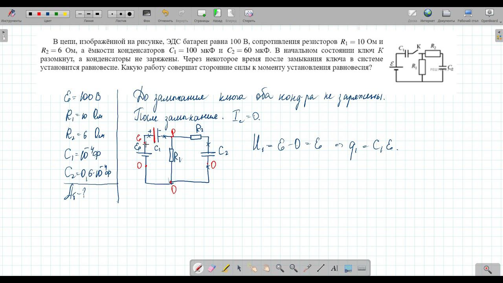Select the Interact pointing finger tool

(x=252, y=268)
